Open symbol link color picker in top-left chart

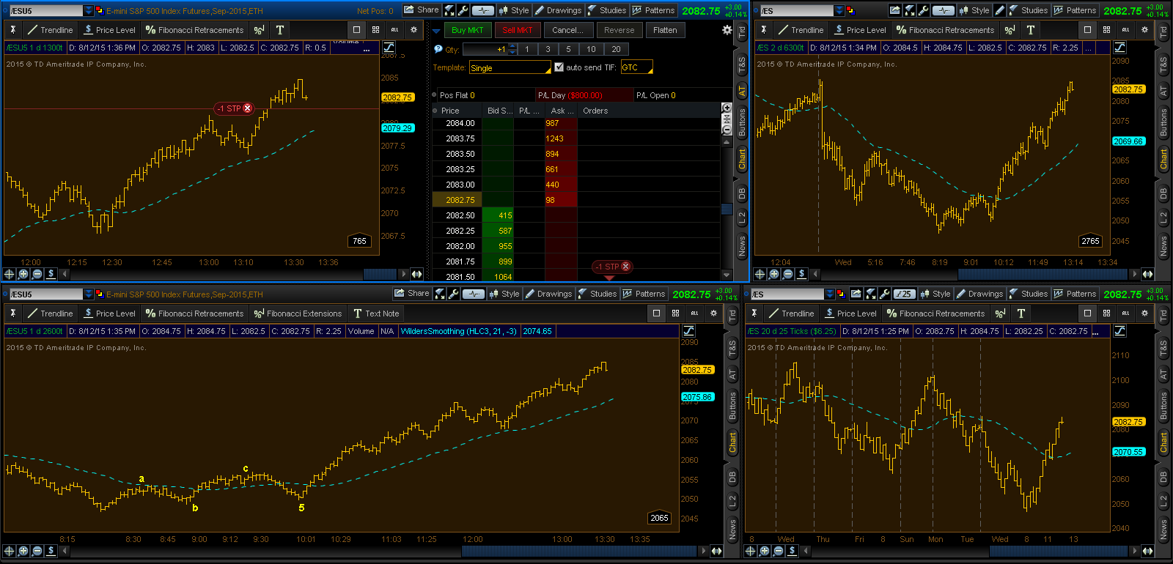(x=99, y=10)
